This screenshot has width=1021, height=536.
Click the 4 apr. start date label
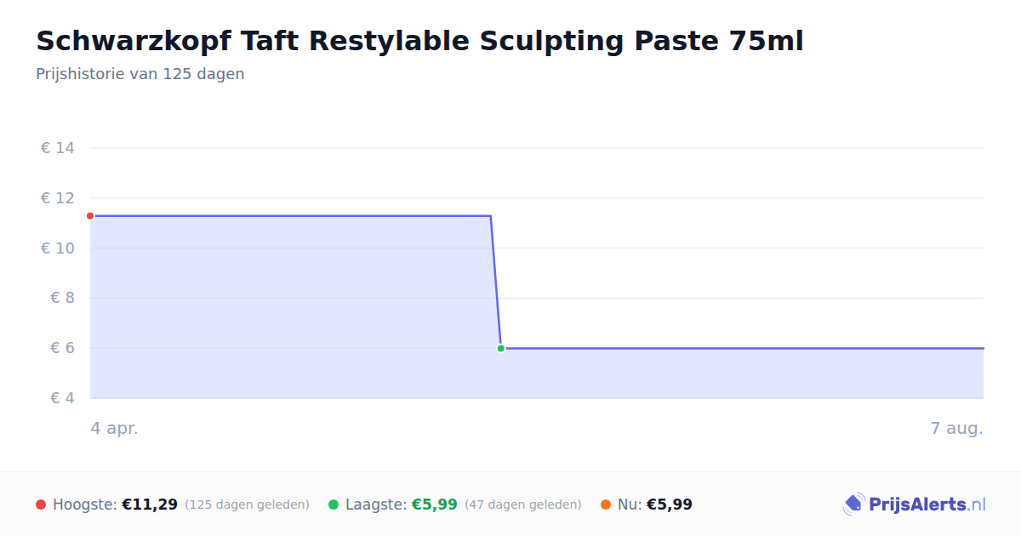(114, 428)
